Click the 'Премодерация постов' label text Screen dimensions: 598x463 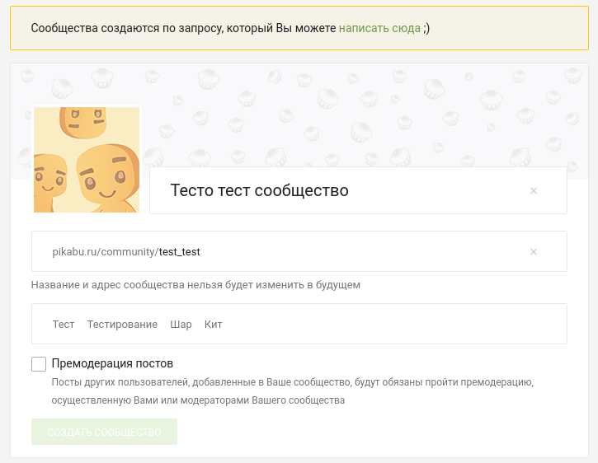click(x=112, y=363)
